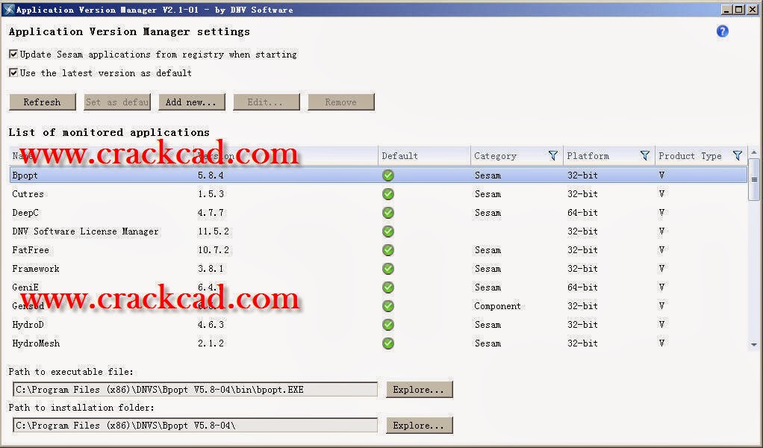
Task: Select the Cutres row
Action: [x=378, y=194]
